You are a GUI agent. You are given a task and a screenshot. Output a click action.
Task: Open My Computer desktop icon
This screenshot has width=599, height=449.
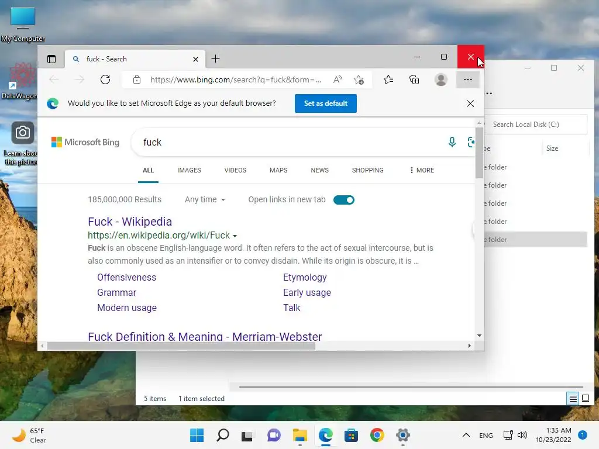(23, 25)
